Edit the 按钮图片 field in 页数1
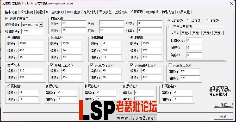This screenshot has width=236, height=122. pyautogui.click(x=194, y=41)
